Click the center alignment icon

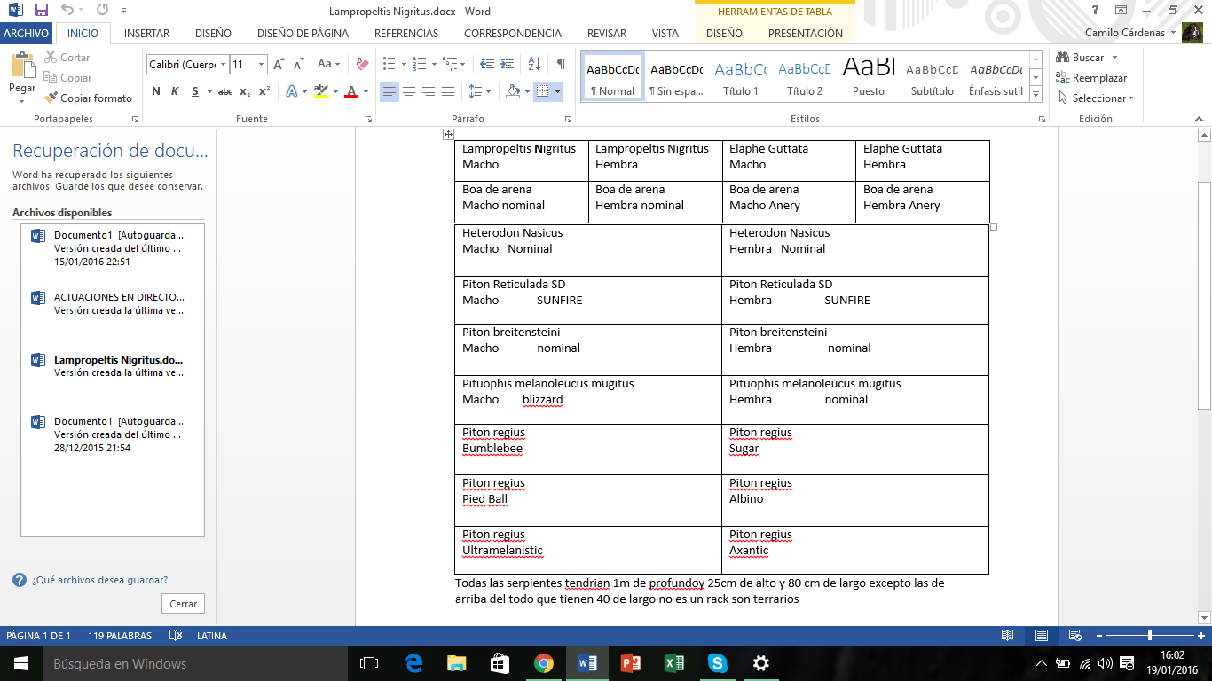point(409,91)
